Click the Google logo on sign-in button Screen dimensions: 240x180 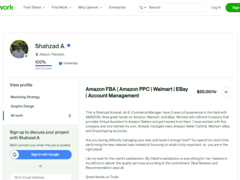tap(14, 154)
